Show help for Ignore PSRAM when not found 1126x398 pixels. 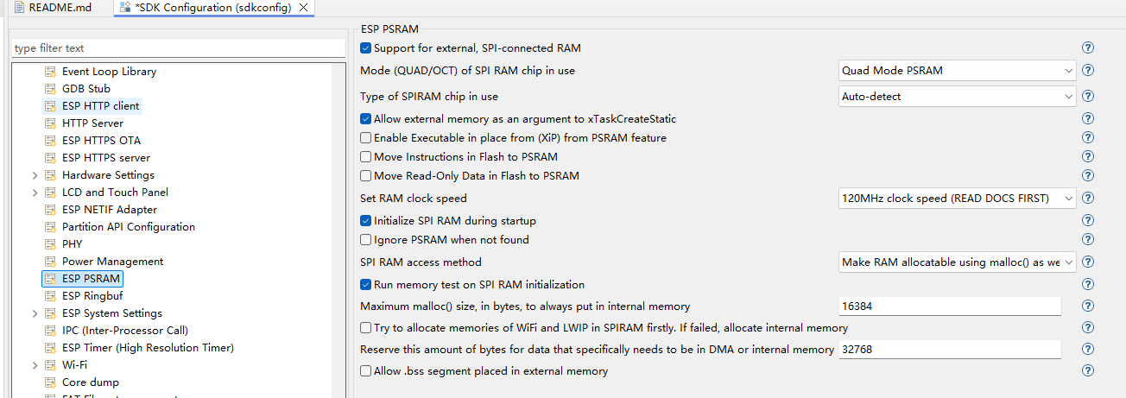1088,240
